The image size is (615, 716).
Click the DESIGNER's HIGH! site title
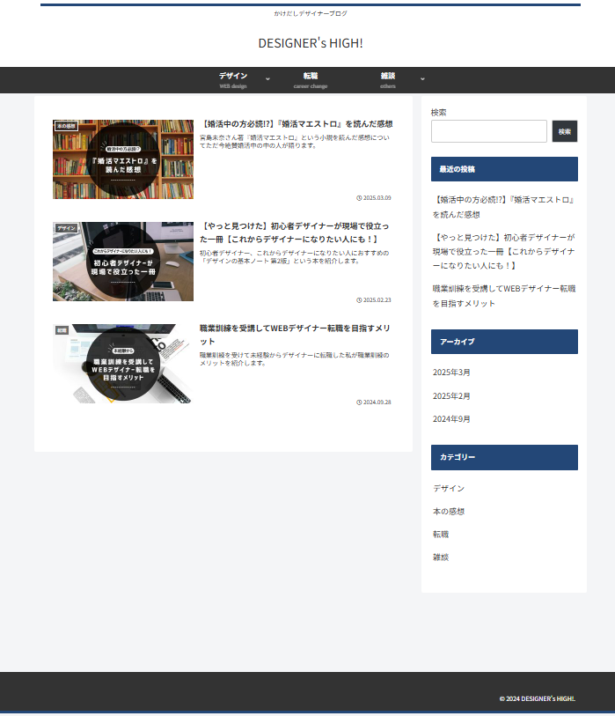coord(310,43)
